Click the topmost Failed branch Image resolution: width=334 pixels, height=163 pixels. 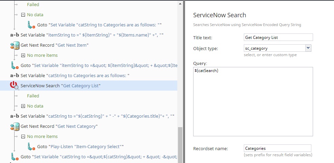point(33,4)
